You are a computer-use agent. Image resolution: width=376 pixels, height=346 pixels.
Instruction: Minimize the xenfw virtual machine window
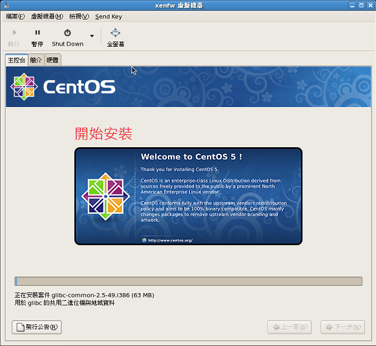tap(352, 5)
